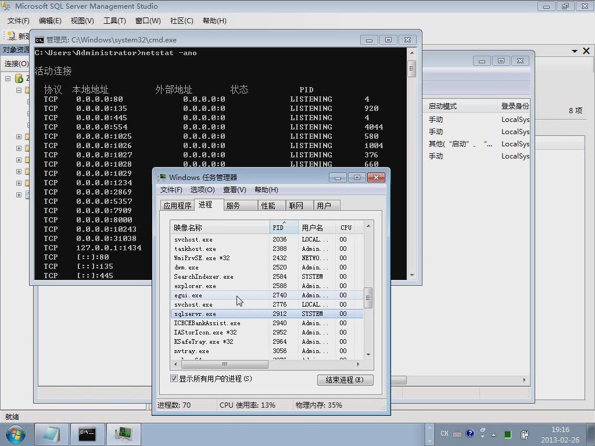Select the egui.exe process row
The height and width of the screenshot is (446, 595).
pyautogui.click(x=267, y=295)
